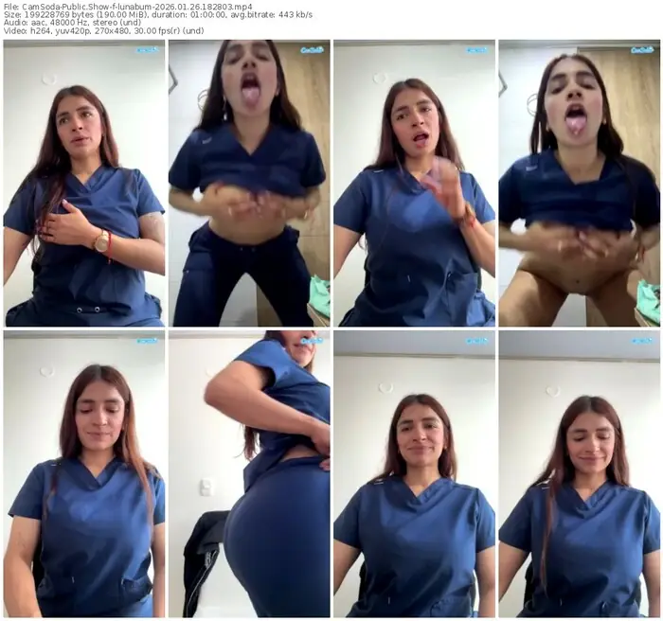Open the fourth thumbnail in the top row
This screenshot has height=621, width=663.
tap(579, 185)
